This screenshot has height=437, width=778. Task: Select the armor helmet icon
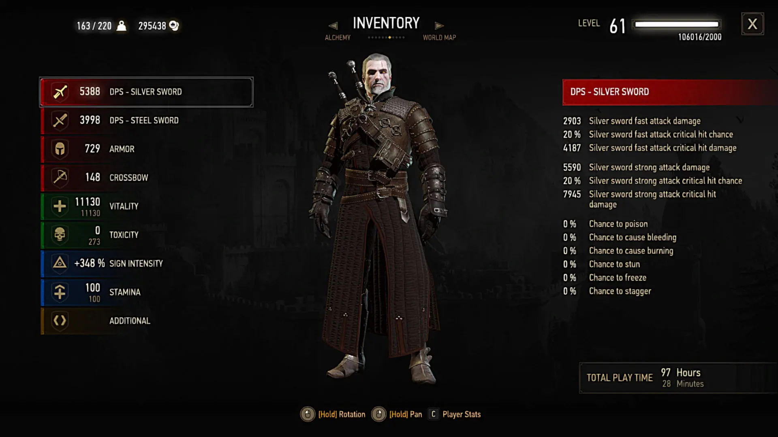pos(60,149)
